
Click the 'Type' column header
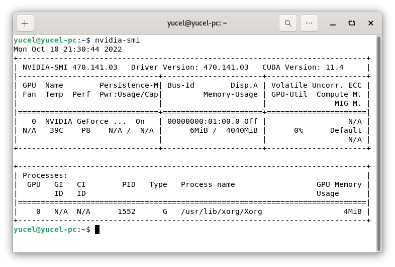(x=158, y=185)
